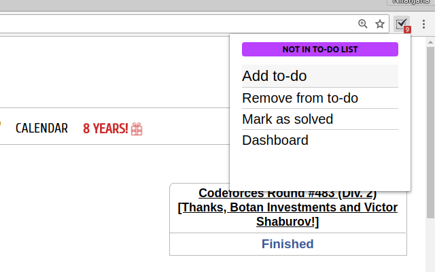Click the red 9 badge on extension

[407, 30]
